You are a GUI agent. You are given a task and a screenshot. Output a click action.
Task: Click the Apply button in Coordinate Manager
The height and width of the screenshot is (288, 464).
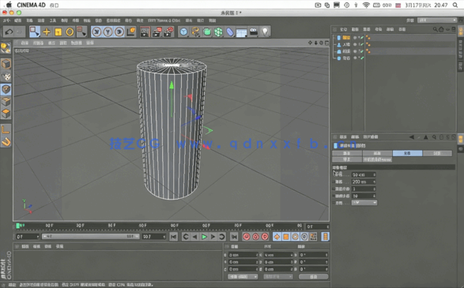pyautogui.click(x=313, y=276)
